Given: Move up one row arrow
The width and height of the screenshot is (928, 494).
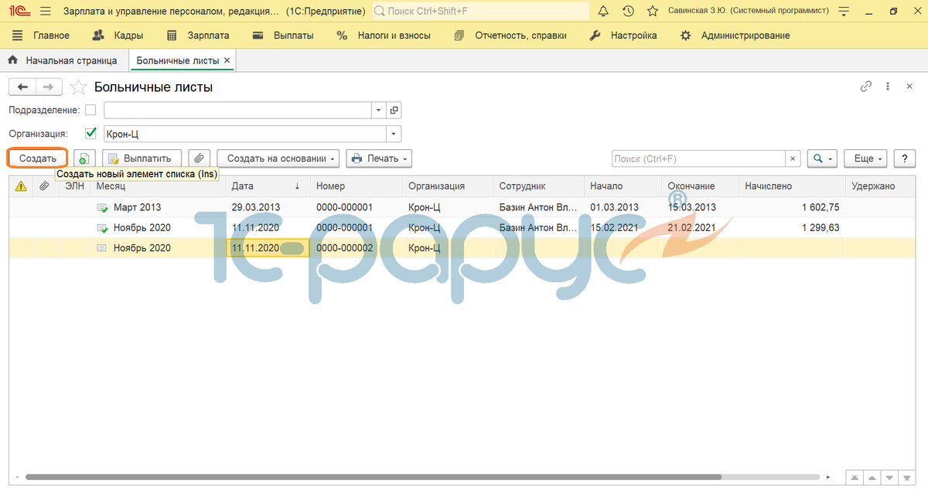Looking at the screenshot, I should tap(872, 478).
